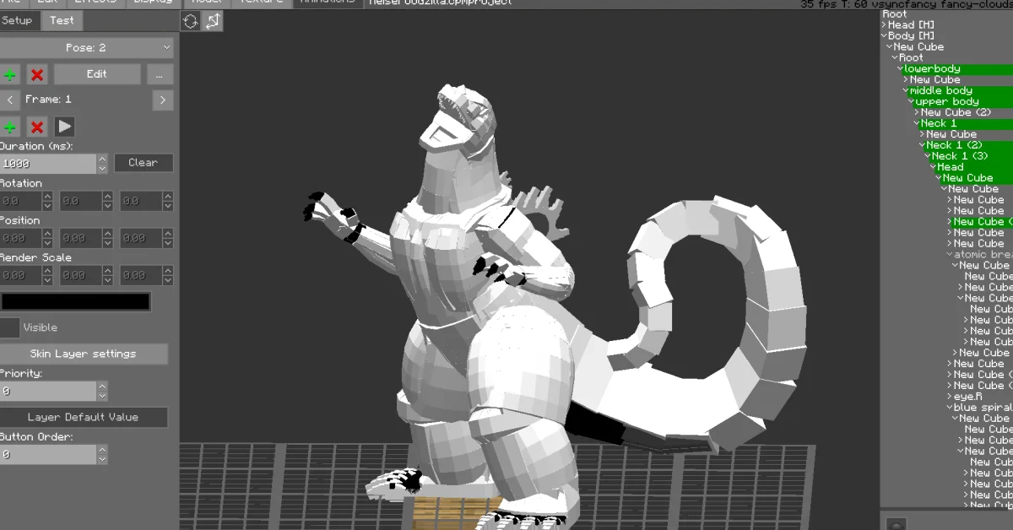This screenshot has width=1013, height=530.
Task: Go to the next frame arrow
Action: pos(163,100)
